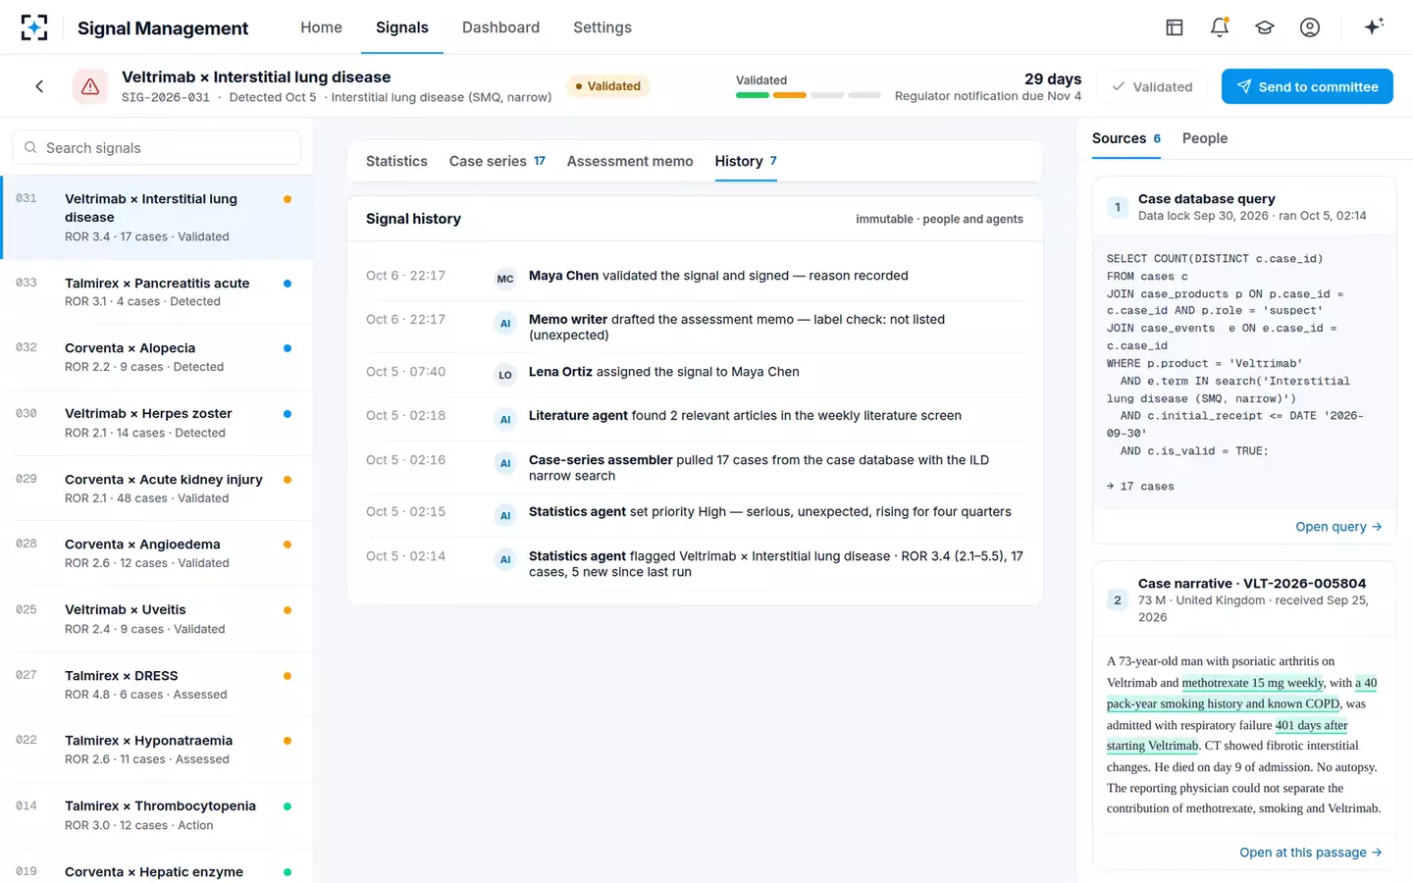This screenshot has height=883, width=1413.
Task: Click the SIG-2026-031 identifier
Action: [166, 97]
